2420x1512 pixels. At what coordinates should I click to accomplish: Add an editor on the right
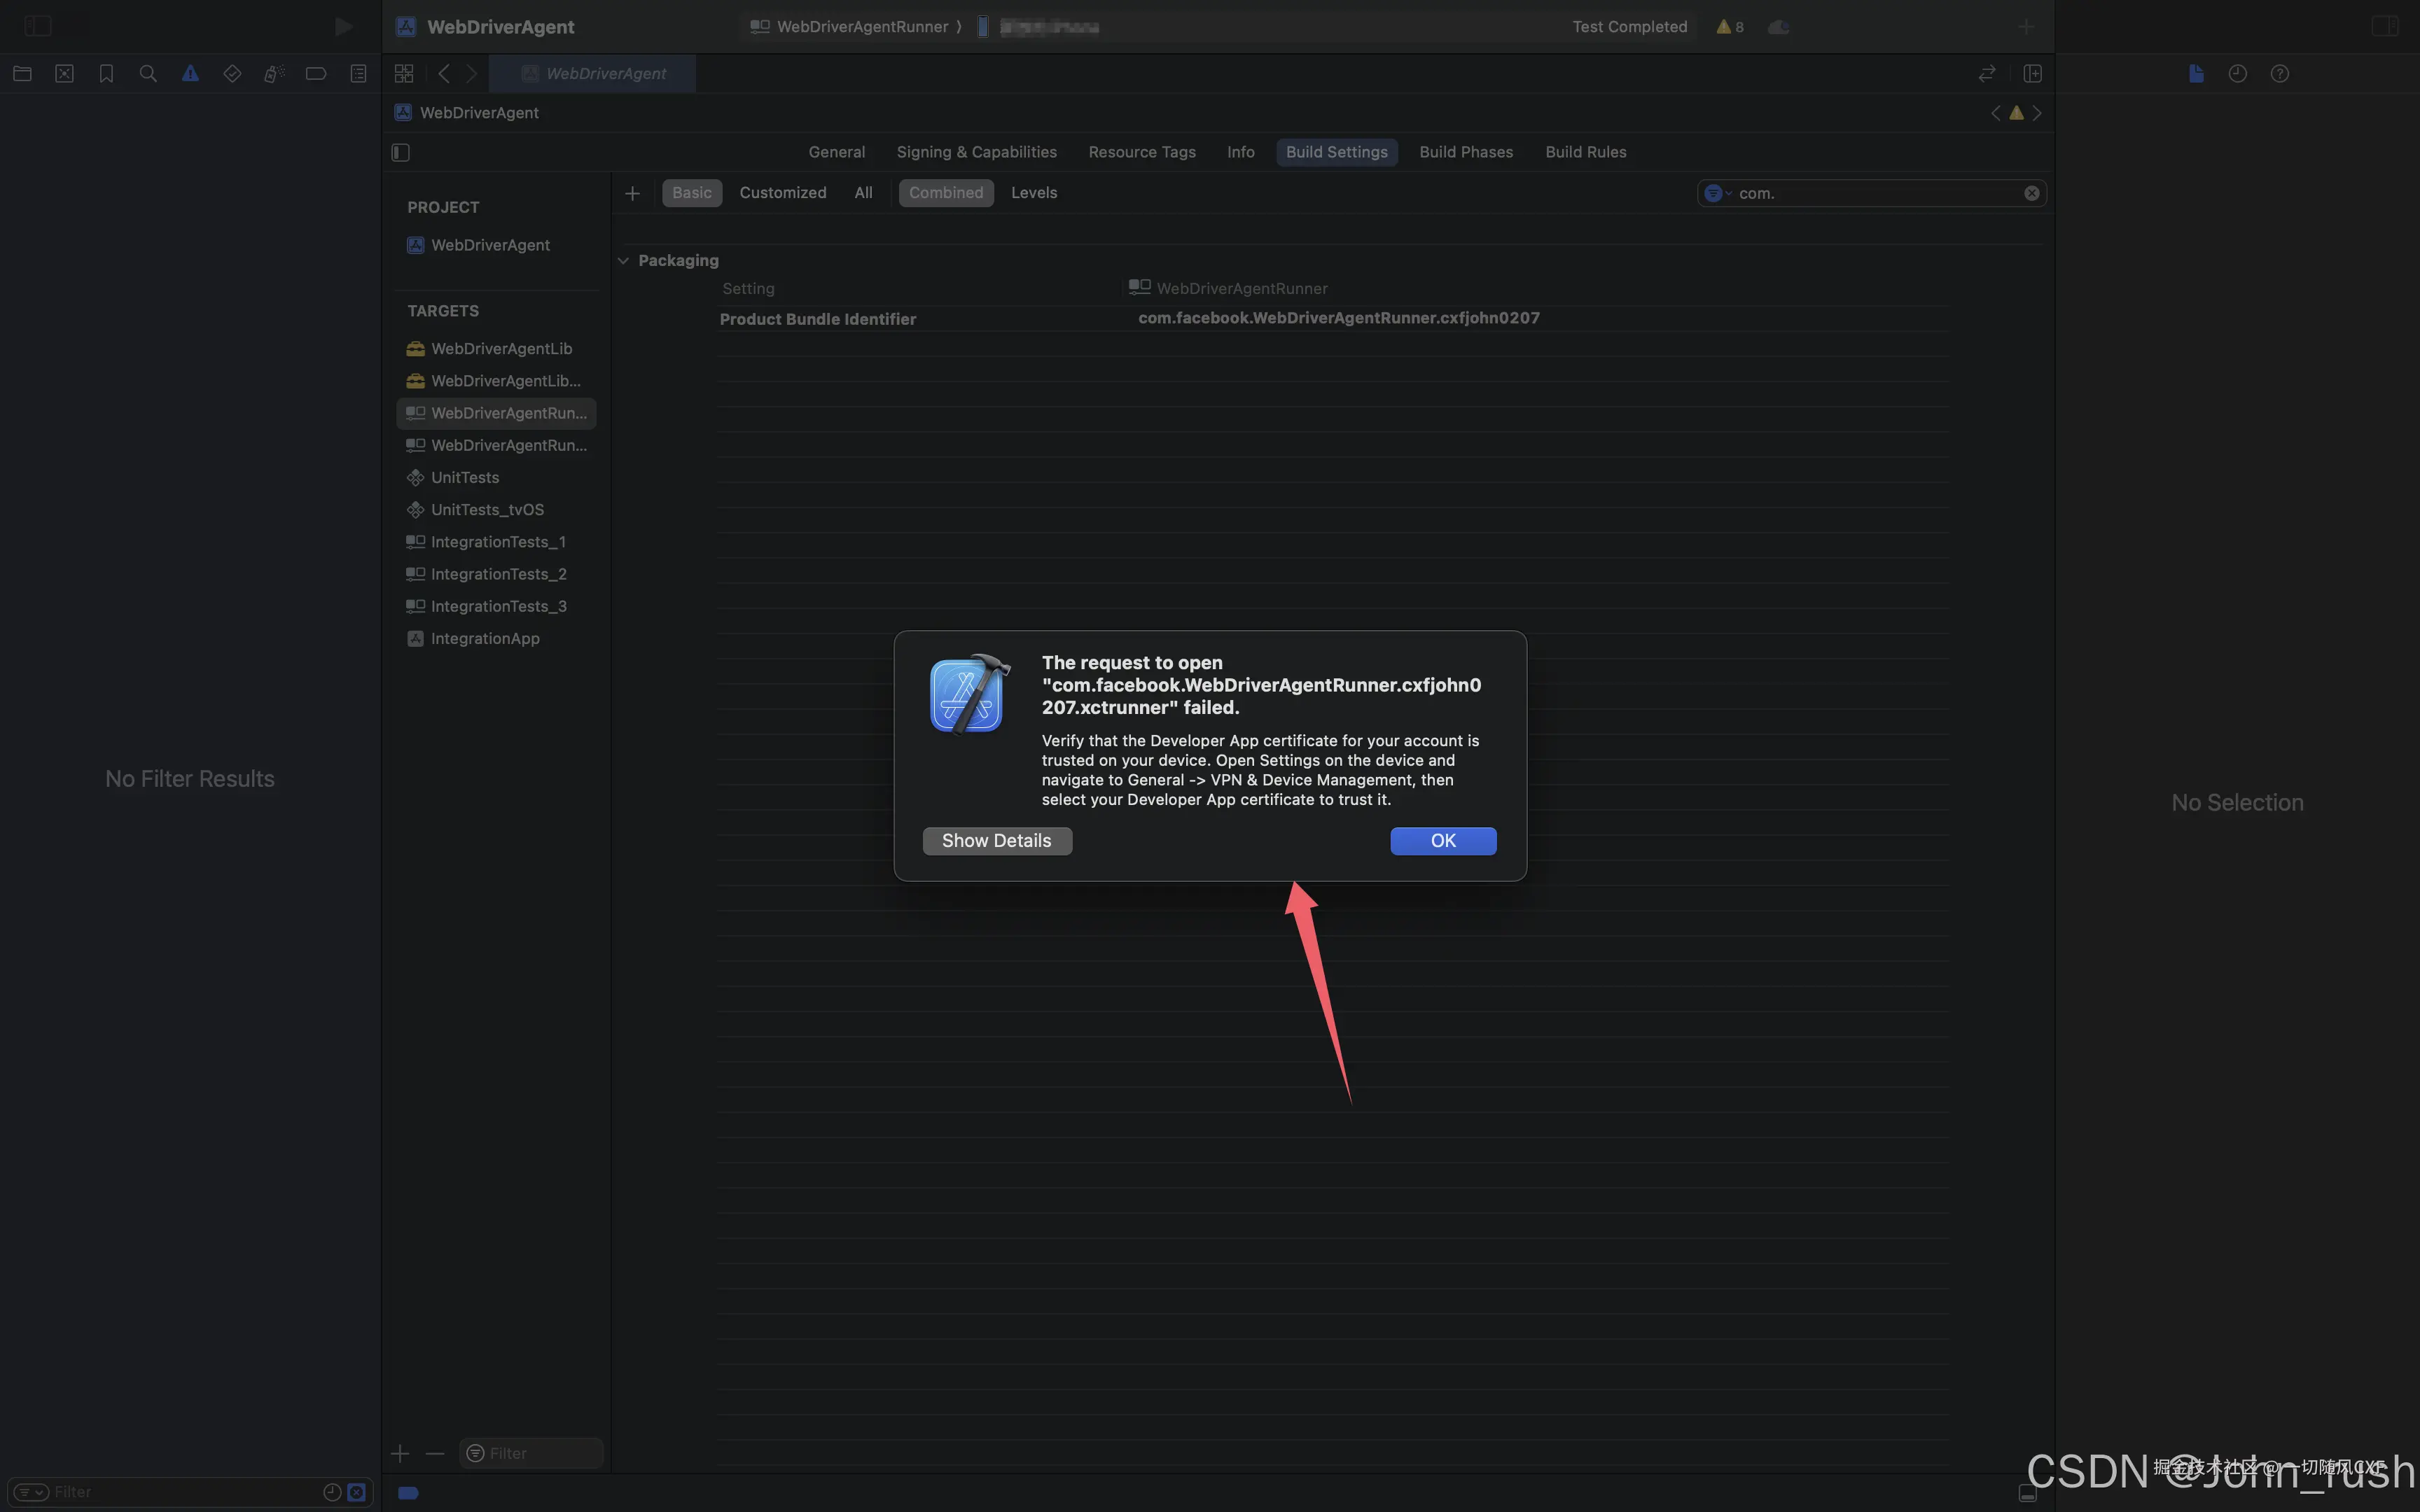pyautogui.click(x=2032, y=73)
